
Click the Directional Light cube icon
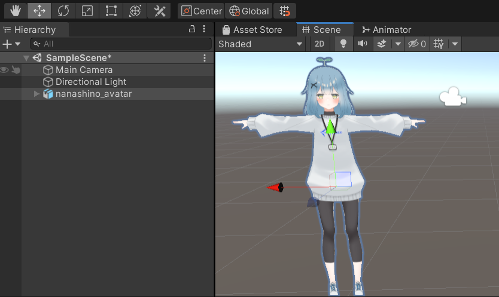(x=48, y=82)
